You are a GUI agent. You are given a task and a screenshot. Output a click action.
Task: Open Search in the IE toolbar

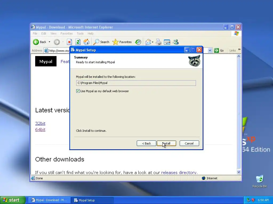pyautogui.click(x=101, y=42)
